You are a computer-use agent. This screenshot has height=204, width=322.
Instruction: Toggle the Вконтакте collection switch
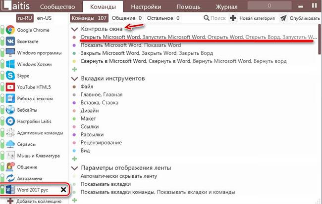pos(2,41)
